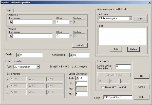This screenshot has width=152, height=105.
Task: Expand the Elliptic Waveguide dropdown
Action: point(130,18)
